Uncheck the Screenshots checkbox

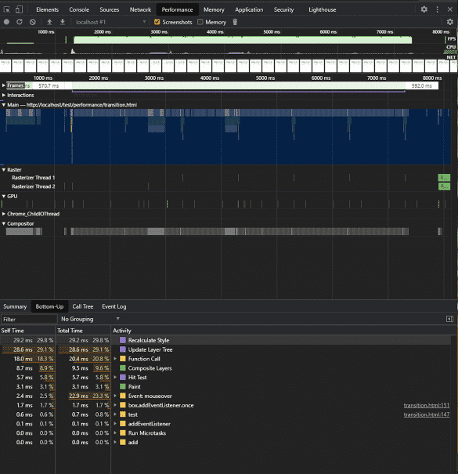(157, 22)
